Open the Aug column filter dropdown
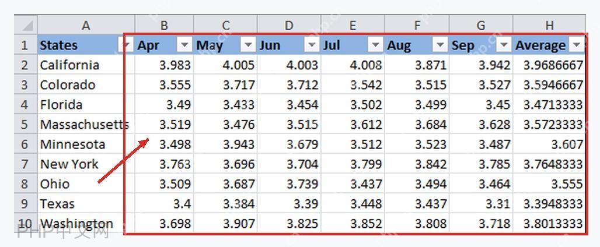600x247 pixels. tap(440, 45)
